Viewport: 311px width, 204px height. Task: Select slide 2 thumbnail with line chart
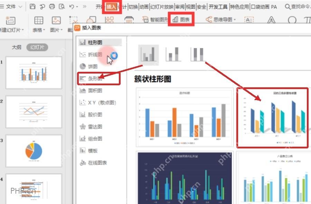(x=34, y=112)
